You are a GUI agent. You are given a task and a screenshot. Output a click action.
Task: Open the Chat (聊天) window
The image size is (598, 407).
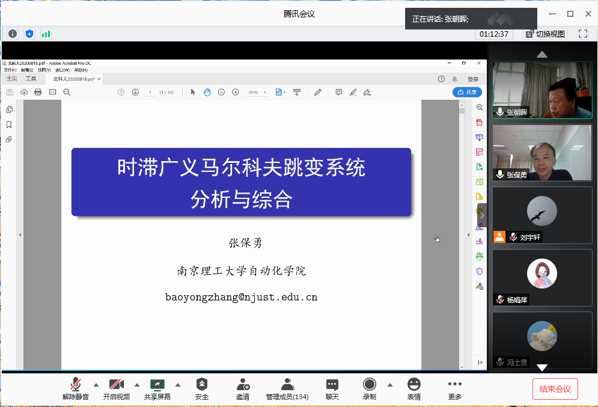coord(332,388)
